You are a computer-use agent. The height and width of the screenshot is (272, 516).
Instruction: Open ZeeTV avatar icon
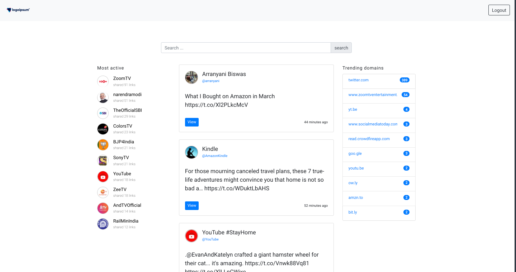103,192
